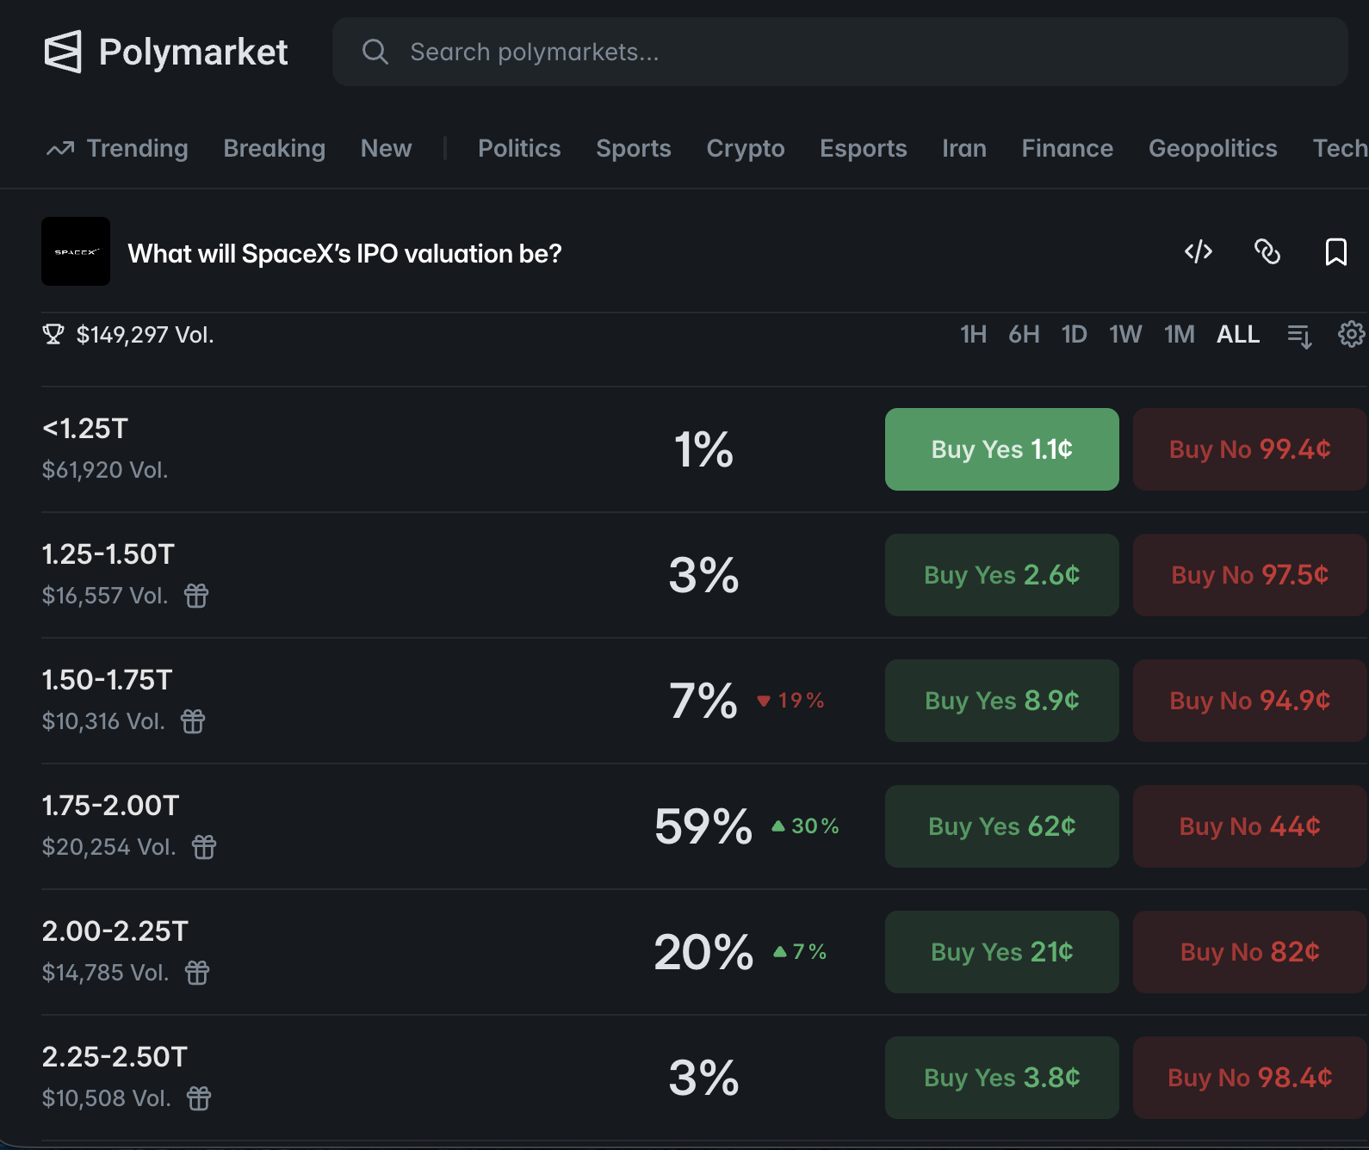
Task: Click the Polymarket logo icon
Action: (63, 52)
